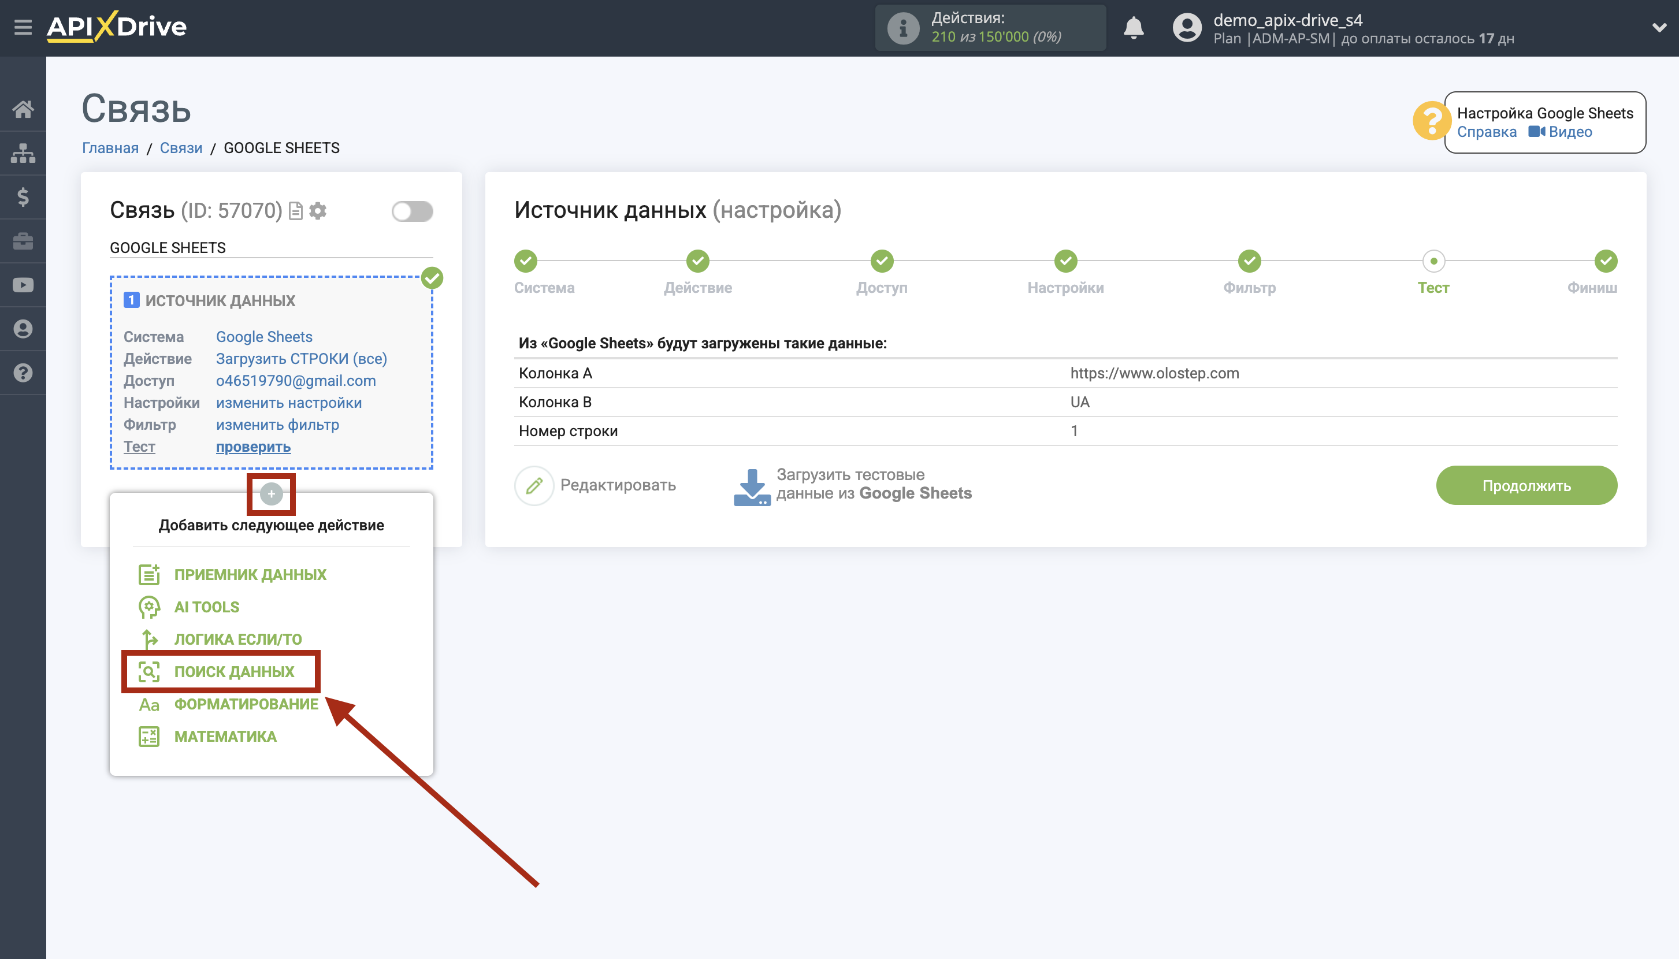The width and height of the screenshot is (1679, 959).
Task: Click the copy document icon near ID
Action: (x=296, y=211)
